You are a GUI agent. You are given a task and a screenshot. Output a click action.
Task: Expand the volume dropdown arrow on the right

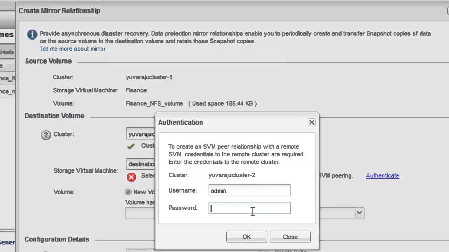point(360,213)
